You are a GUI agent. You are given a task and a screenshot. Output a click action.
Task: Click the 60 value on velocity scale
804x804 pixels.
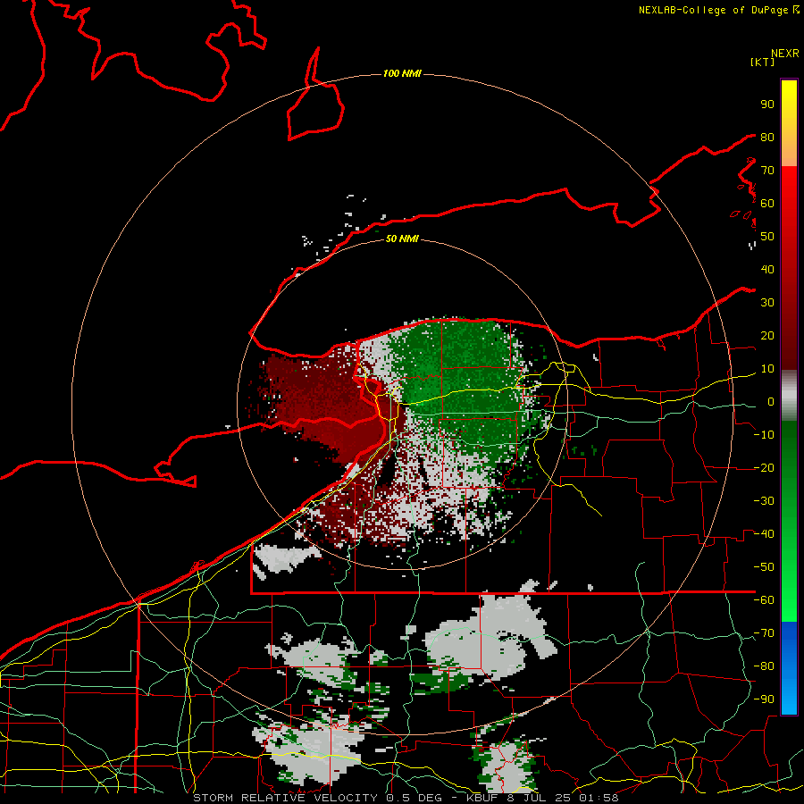point(767,204)
